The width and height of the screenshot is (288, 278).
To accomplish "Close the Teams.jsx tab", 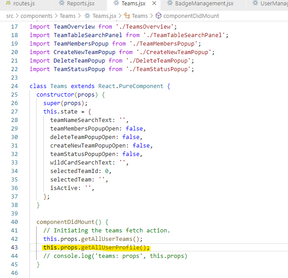I will coord(154,3).
